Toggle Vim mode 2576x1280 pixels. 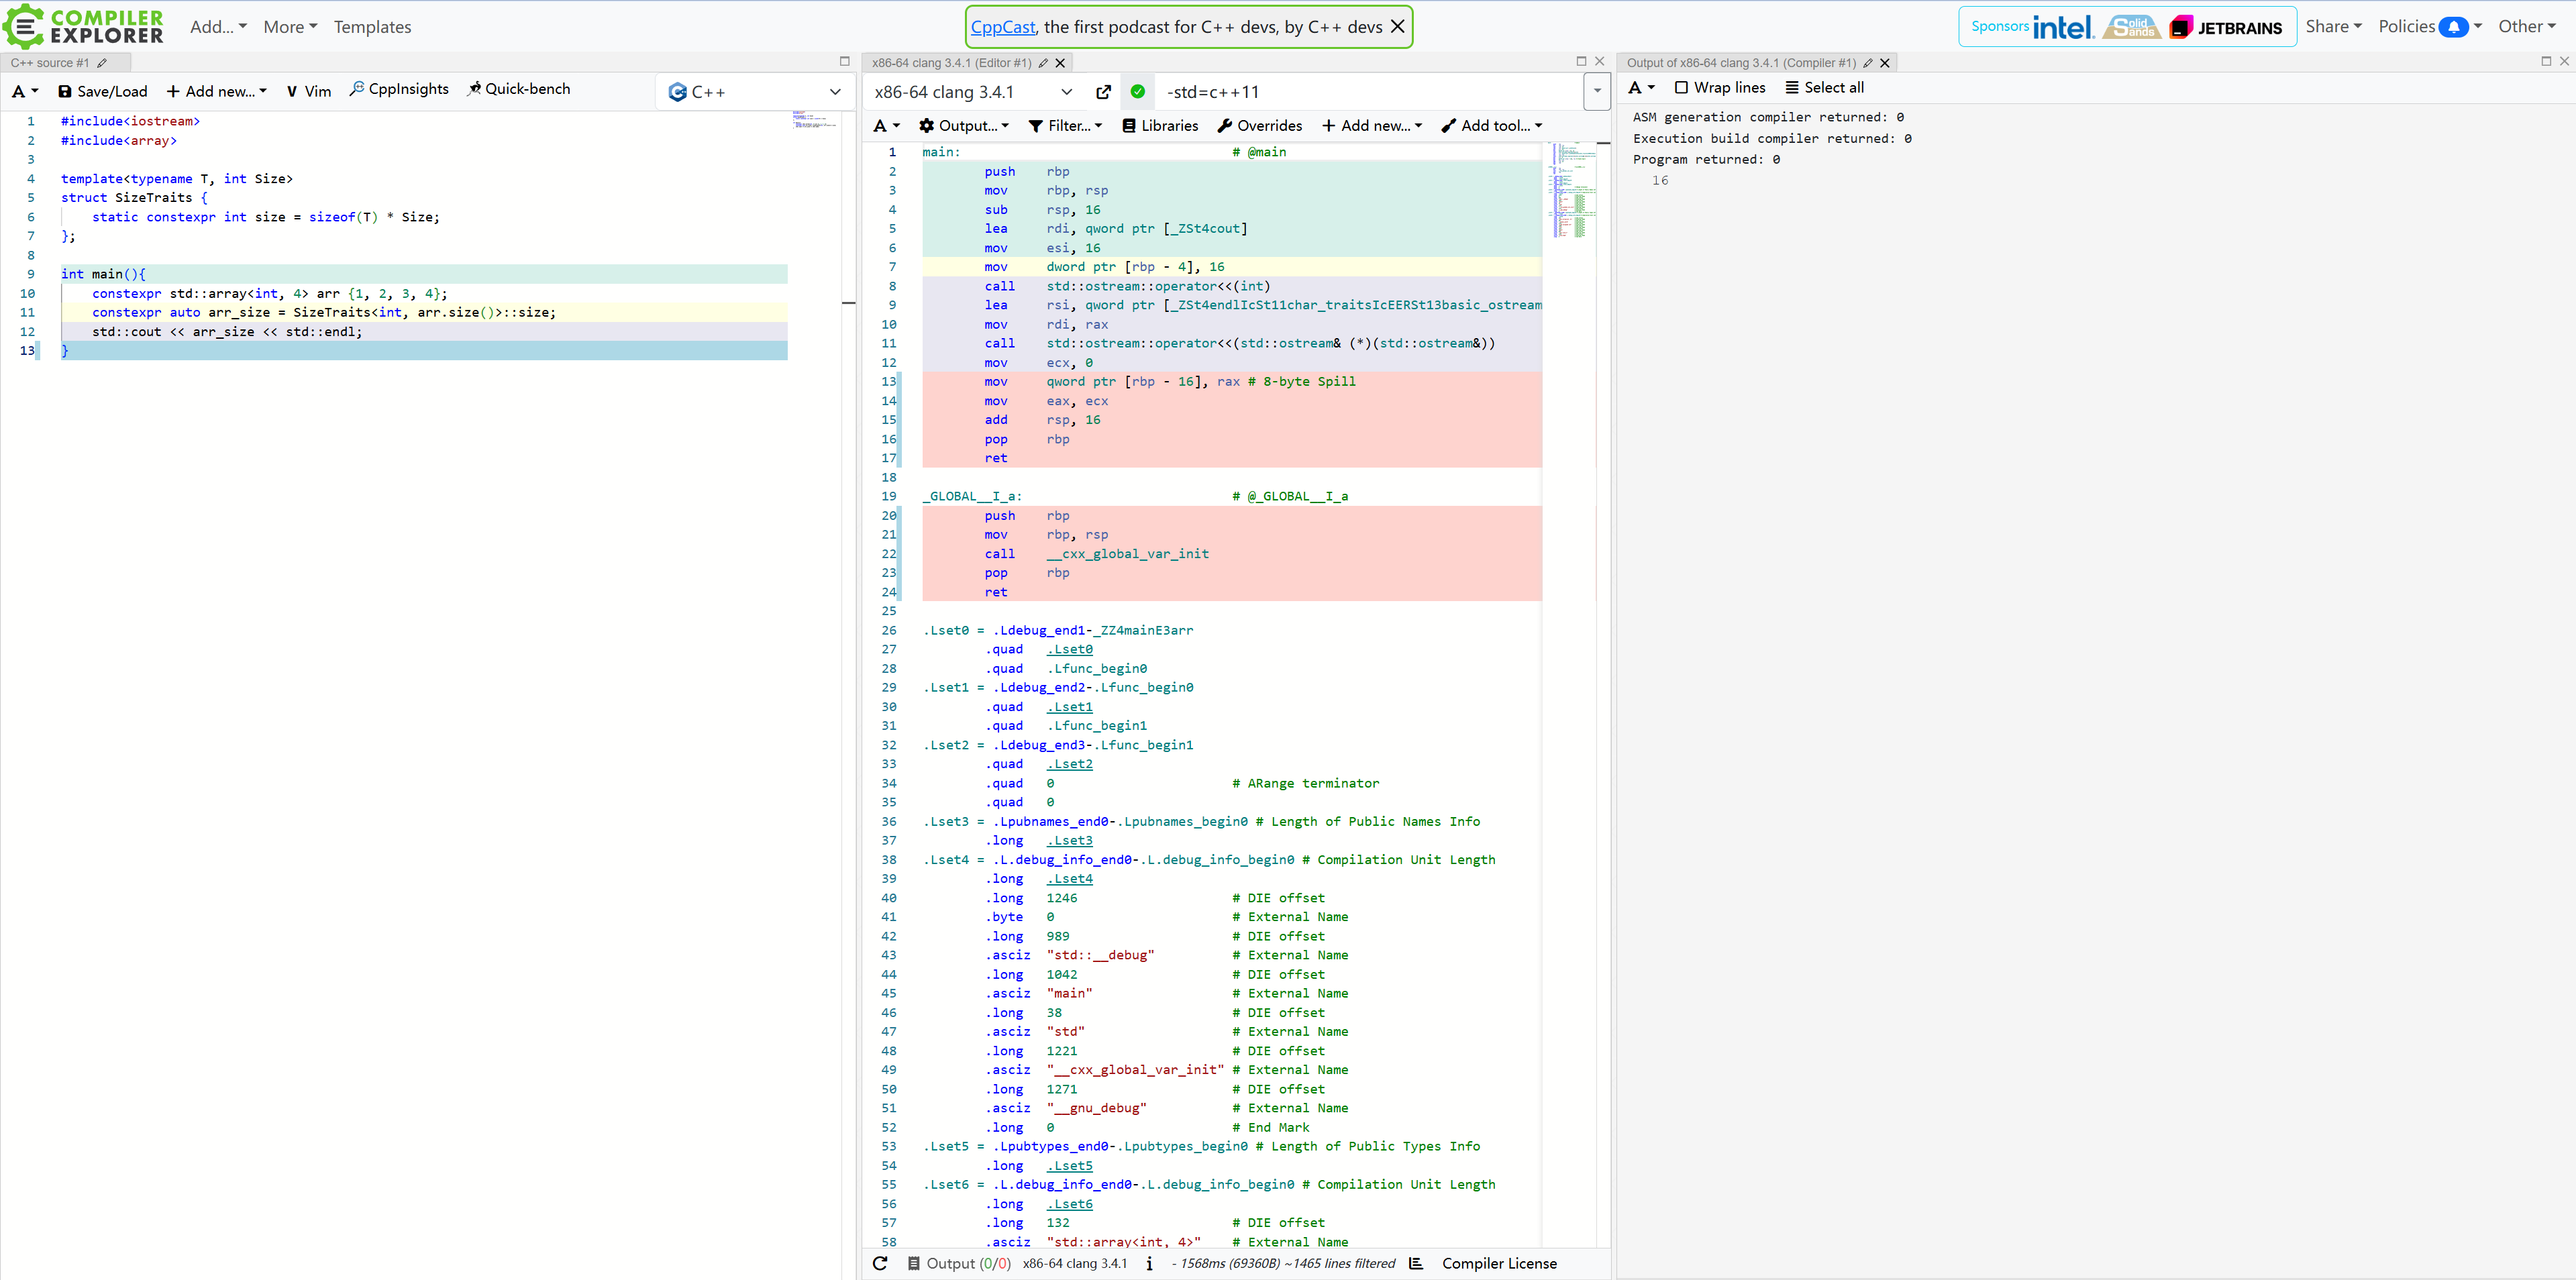tap(309, 91)
